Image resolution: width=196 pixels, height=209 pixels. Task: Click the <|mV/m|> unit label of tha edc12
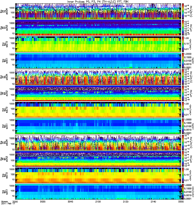tap(191, 44)
